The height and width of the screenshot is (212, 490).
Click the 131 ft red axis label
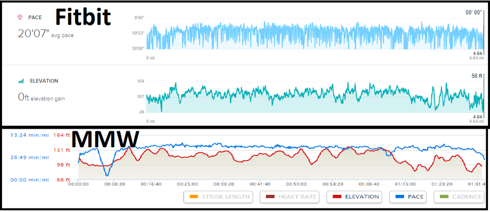[x=62, y=150]
